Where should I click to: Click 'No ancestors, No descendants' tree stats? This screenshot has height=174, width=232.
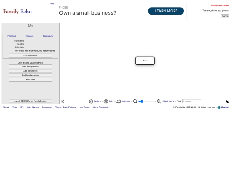coord(40,51)
